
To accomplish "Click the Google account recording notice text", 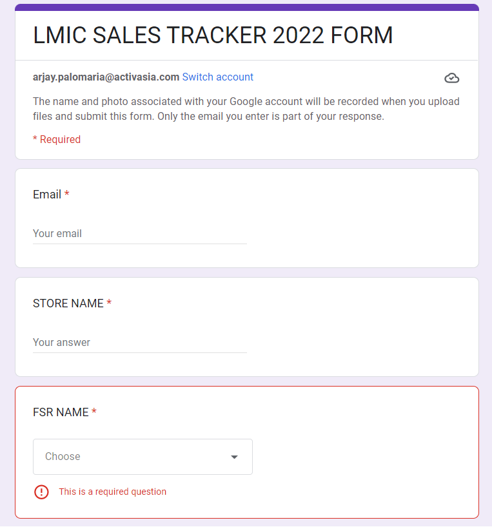I will 246,109.
